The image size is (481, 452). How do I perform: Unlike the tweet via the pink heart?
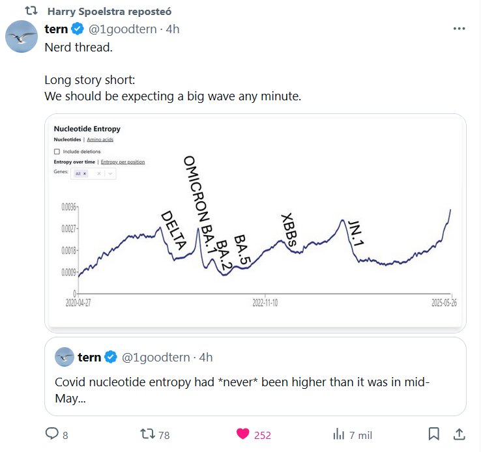click(x=242, y=434)
